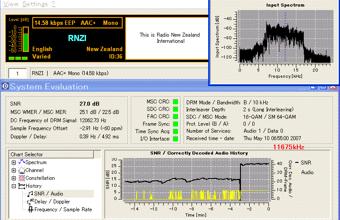Click the Frequency / Sample Rate icon
This screenshot has height=220, width=340.
click(x=31, y=210)
